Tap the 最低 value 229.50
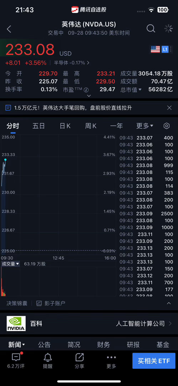178x386 pixels. (106, 81)
